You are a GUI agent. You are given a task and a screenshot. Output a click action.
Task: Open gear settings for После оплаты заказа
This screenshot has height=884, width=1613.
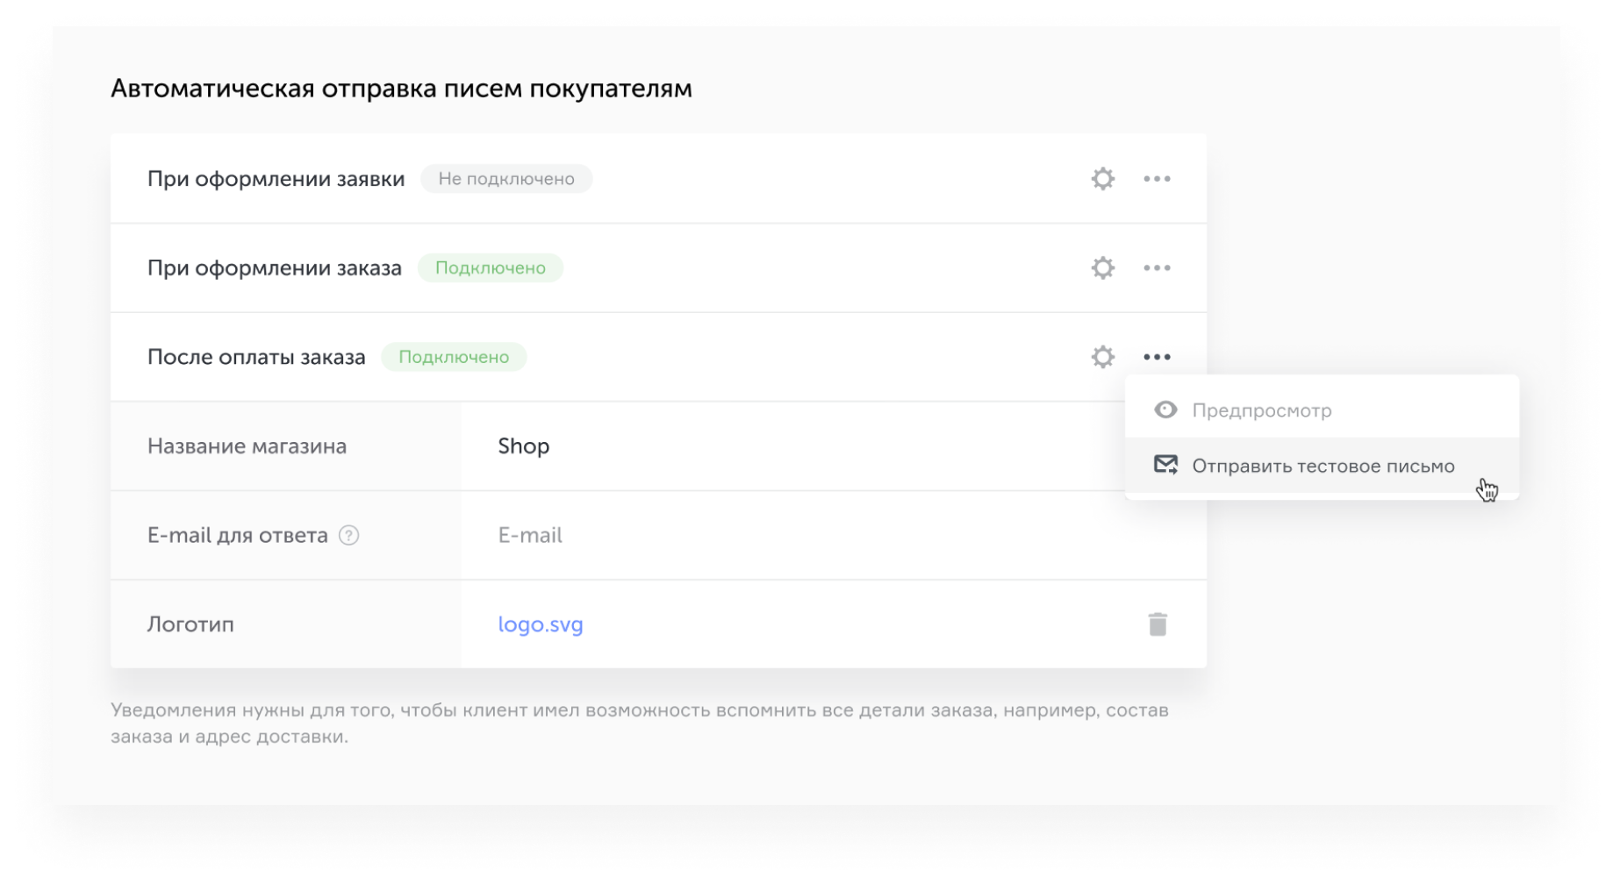click(1102, 357)
